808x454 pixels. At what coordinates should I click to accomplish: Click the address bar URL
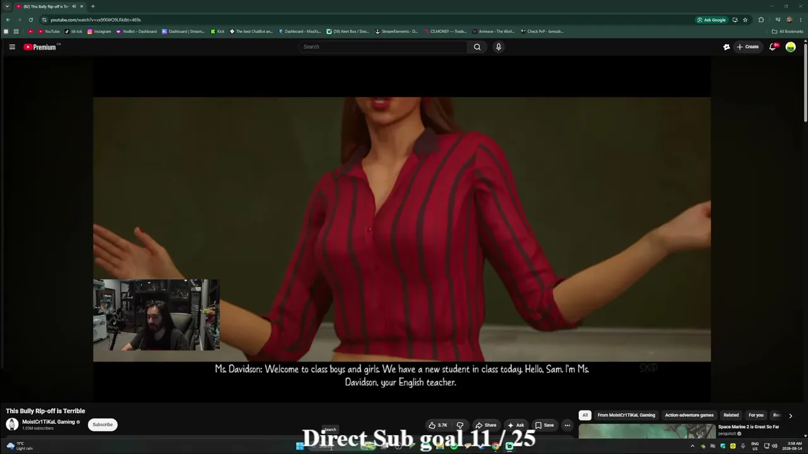click(x=95, y=20)
